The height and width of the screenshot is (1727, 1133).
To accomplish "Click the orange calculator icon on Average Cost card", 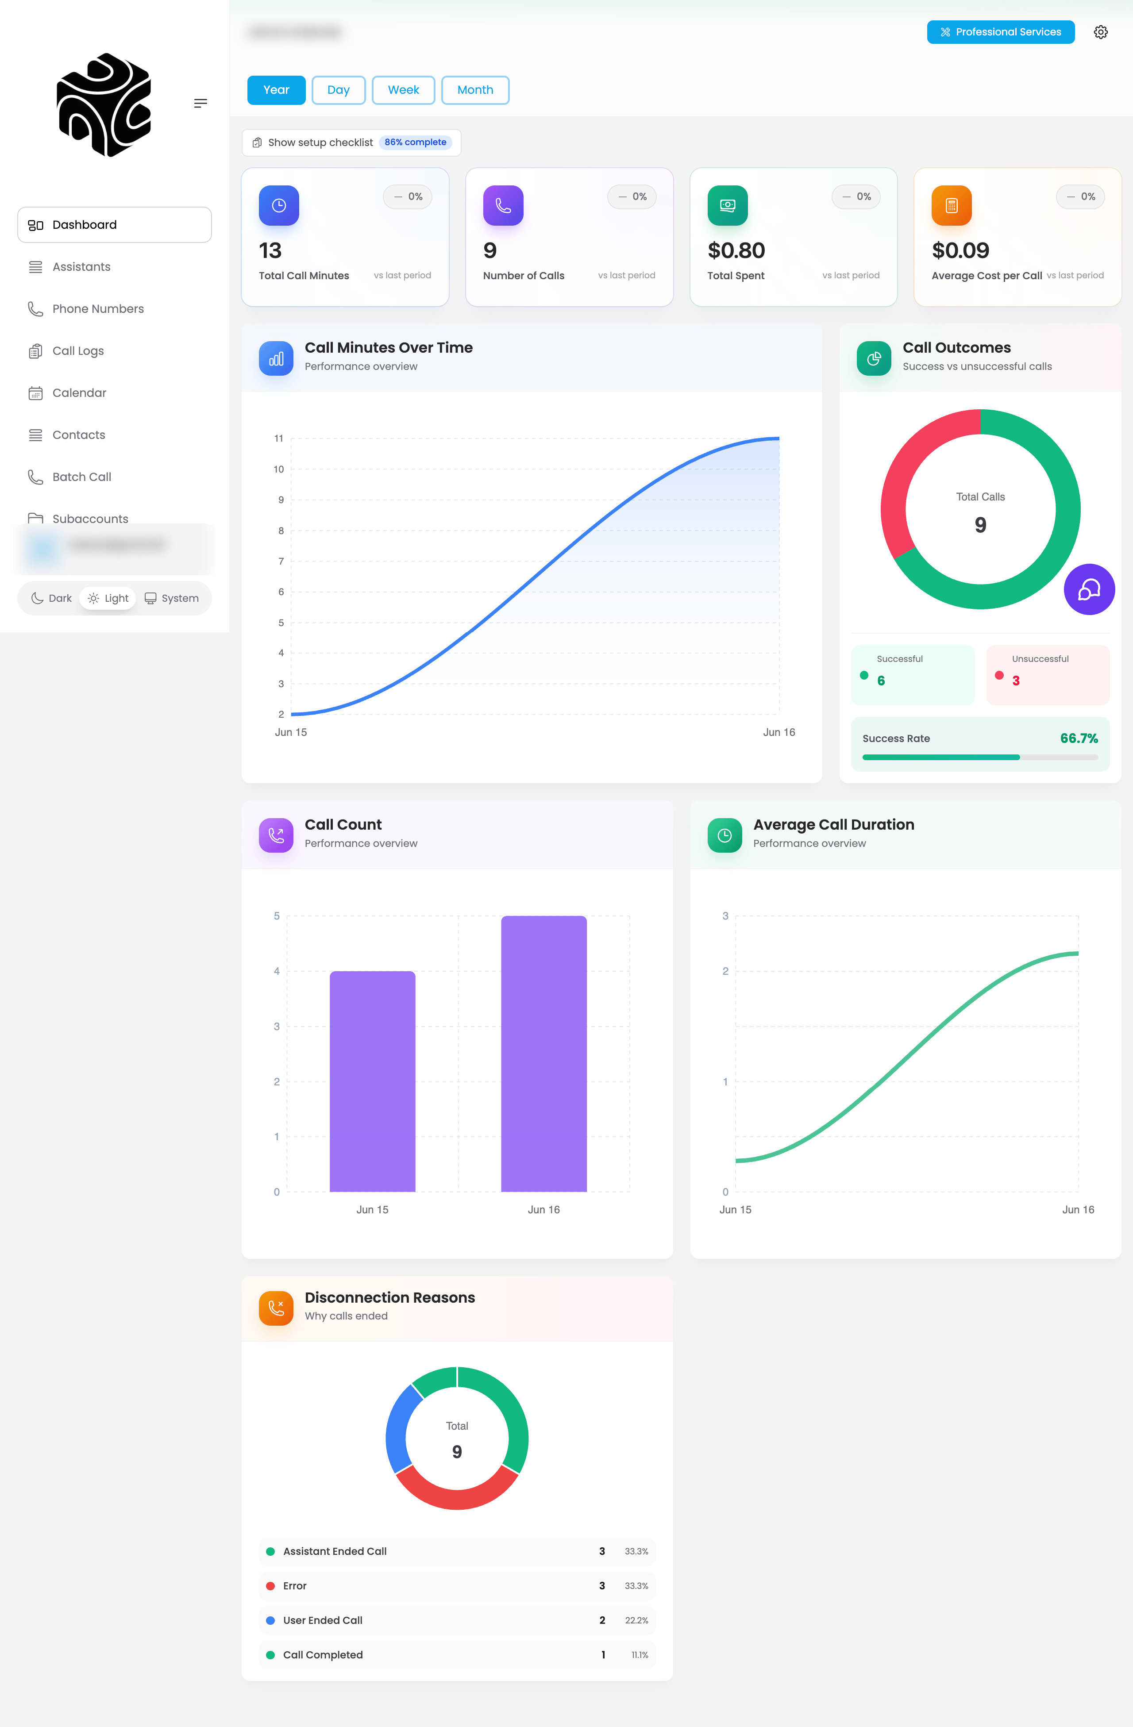I will coord(952,206).
